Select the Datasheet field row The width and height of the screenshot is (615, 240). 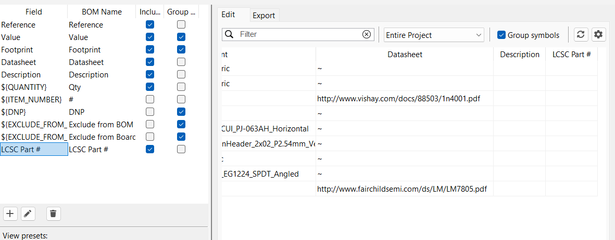34,62
